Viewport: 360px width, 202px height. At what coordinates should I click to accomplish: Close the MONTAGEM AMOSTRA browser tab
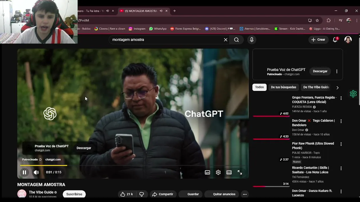[166, 11]
